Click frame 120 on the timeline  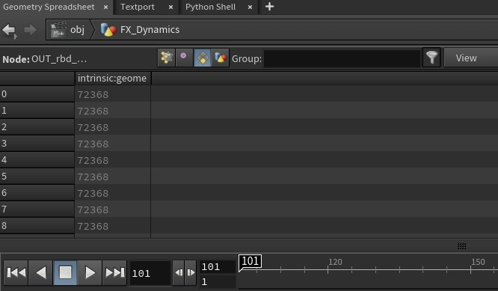pyautogui.click(x=335, y=262)
